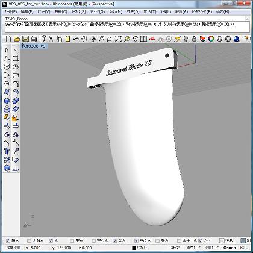Screen dimensions: 253x253
Task: Enable the 四半円点 osnap checkbox
Action: pos(179,240)
